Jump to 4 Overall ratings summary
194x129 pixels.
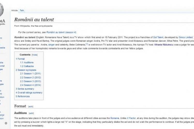(x=29, y=93)
